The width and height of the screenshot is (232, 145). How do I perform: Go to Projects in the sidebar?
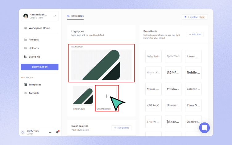[x=34, y=40]
